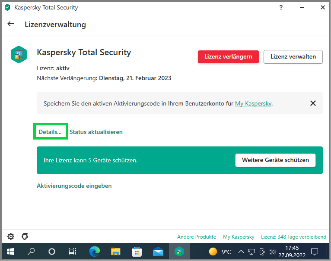Open the Windows Start menu
This screenshot has height=261, width=331.
pos(10,252)
